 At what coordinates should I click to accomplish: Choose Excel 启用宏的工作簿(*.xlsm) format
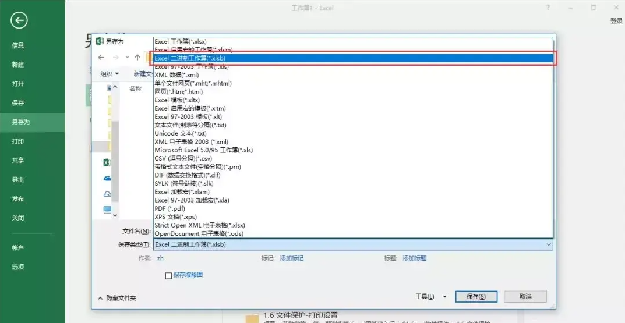353,50
